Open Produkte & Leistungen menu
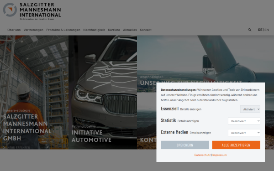 pyautogui.click(x=63, y=30)
